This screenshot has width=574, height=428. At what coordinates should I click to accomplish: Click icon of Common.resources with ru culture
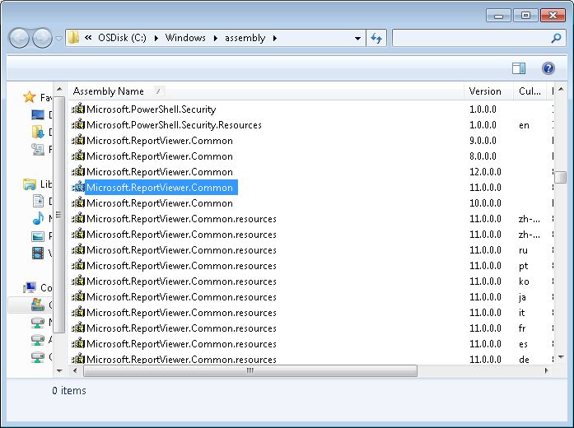click(78, 250)
